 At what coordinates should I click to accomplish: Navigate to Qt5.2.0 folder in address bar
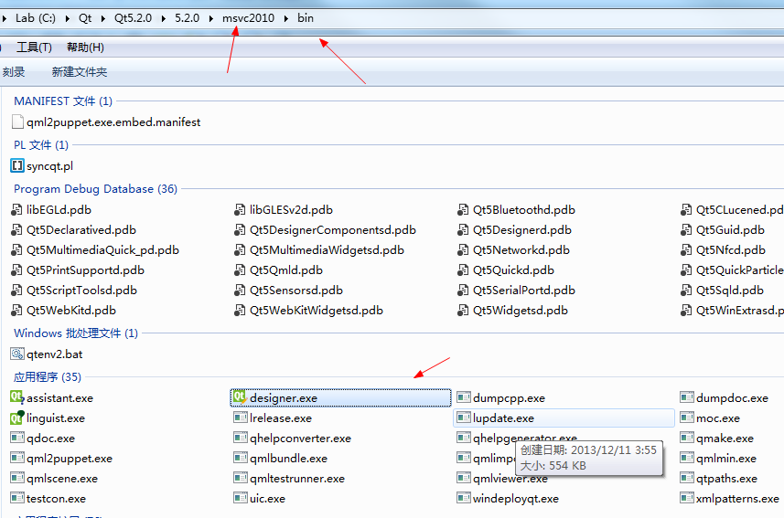tap(133, 18)
